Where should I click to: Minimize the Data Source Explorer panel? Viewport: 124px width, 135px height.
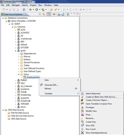(x=74, y=14)
